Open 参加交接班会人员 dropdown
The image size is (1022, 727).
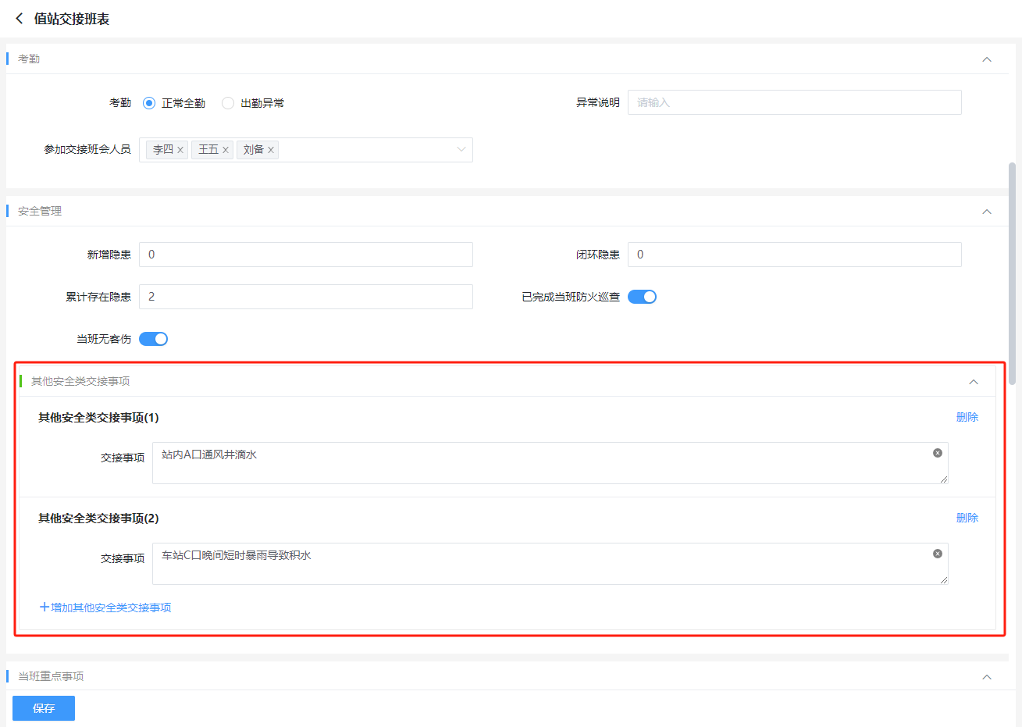461,150
